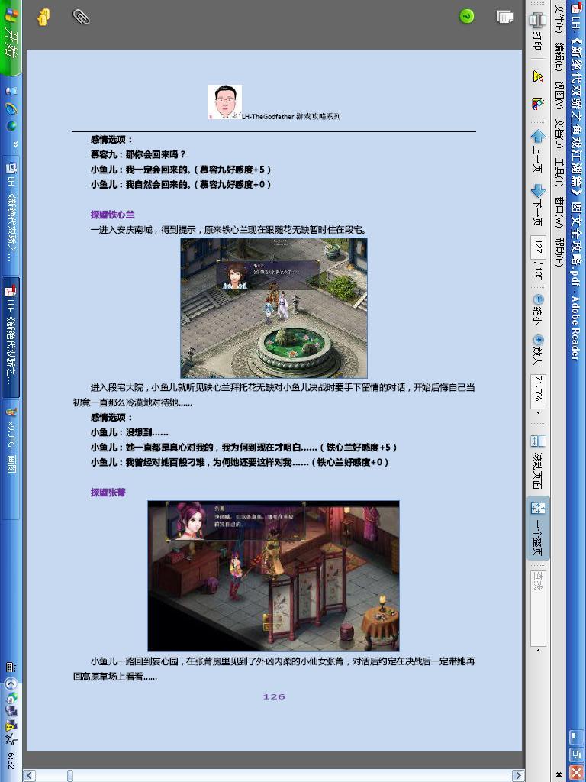Click the Start (开始) button
The image size is (586, 782).
click(11, 37)
